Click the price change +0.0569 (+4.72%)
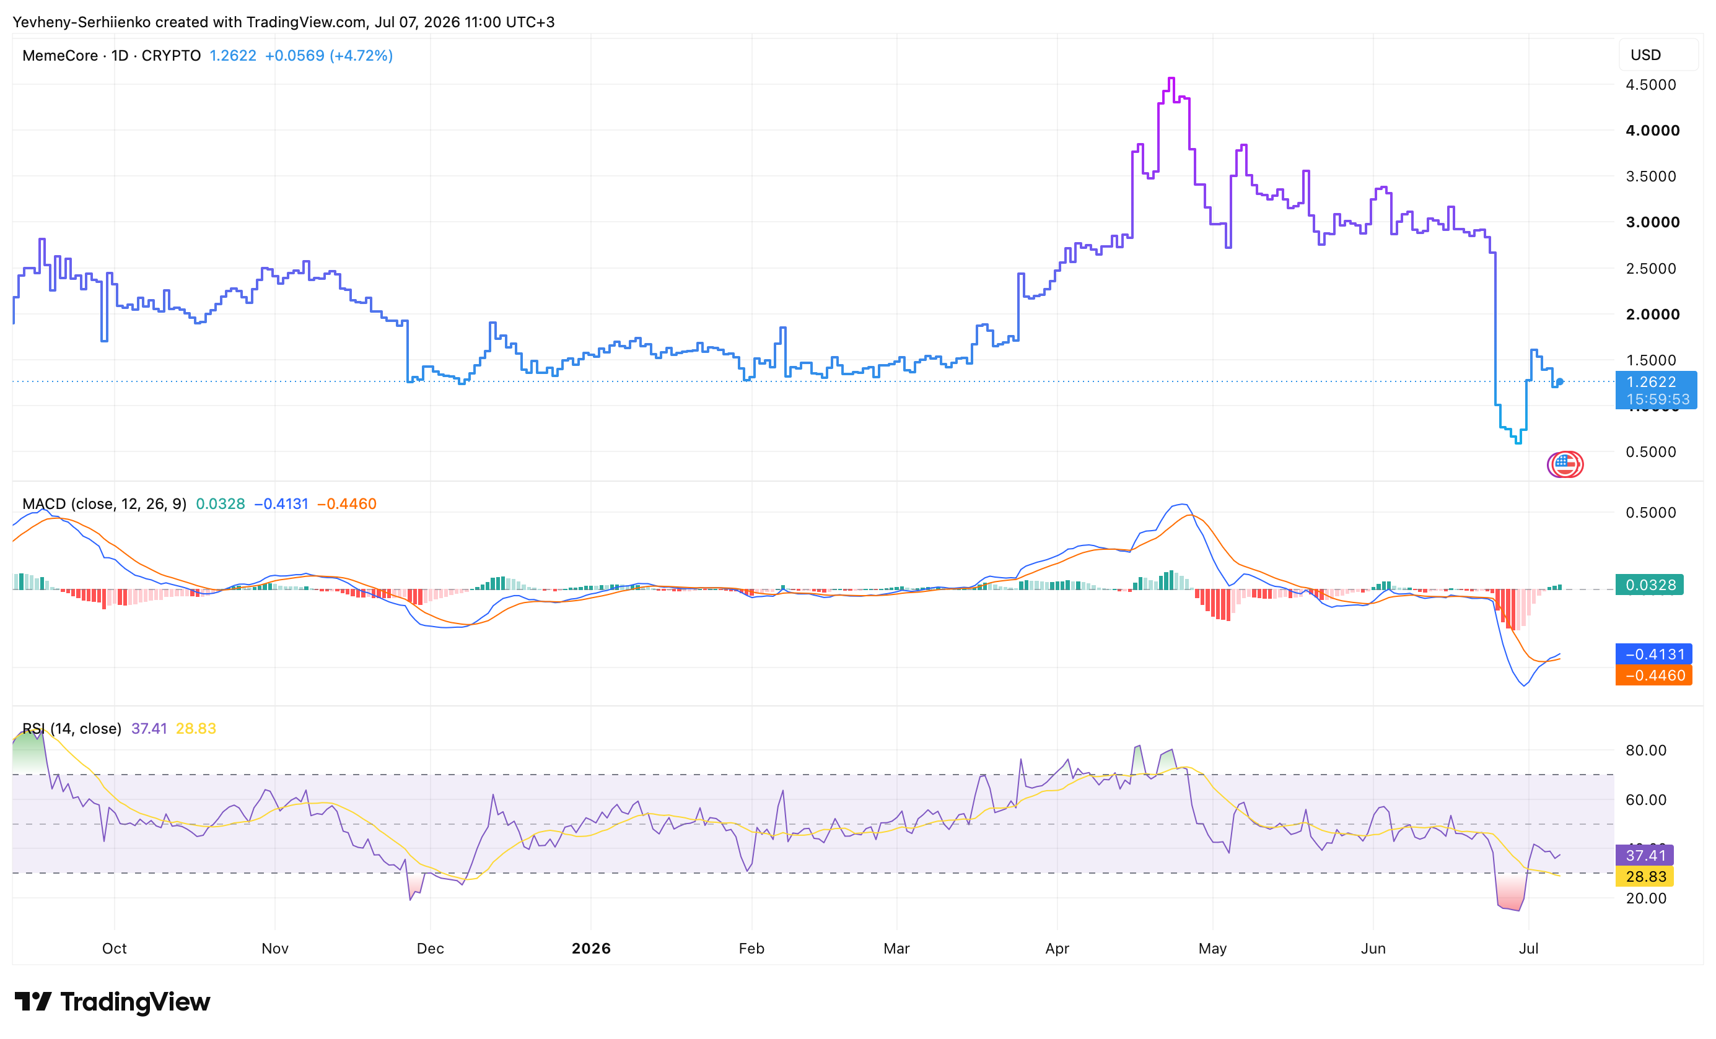Screen dimensions: 1716x1039 click(x=329, y=56)
